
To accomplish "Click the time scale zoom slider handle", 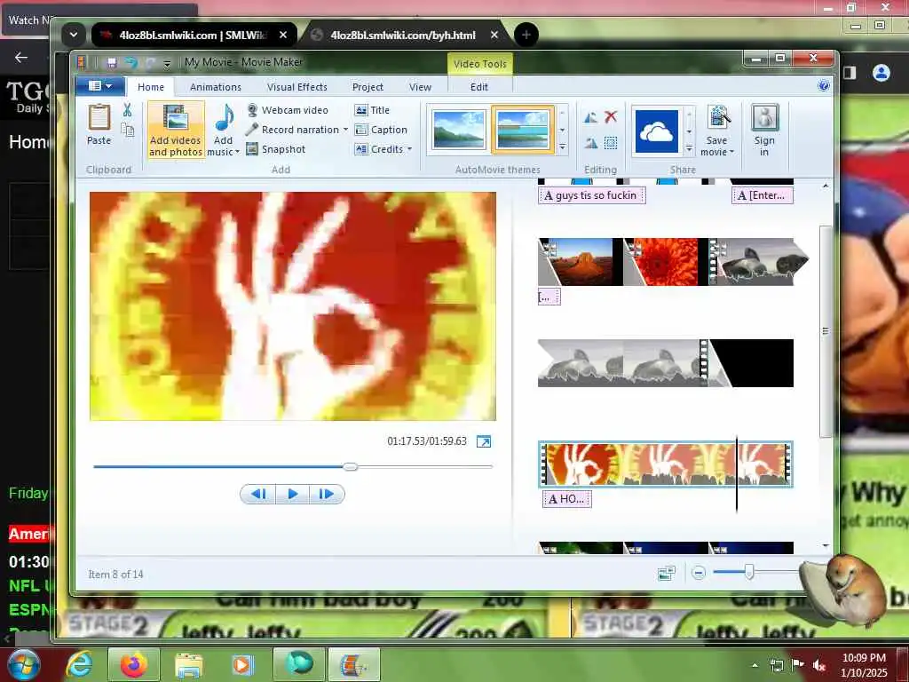I will point(749,573).
